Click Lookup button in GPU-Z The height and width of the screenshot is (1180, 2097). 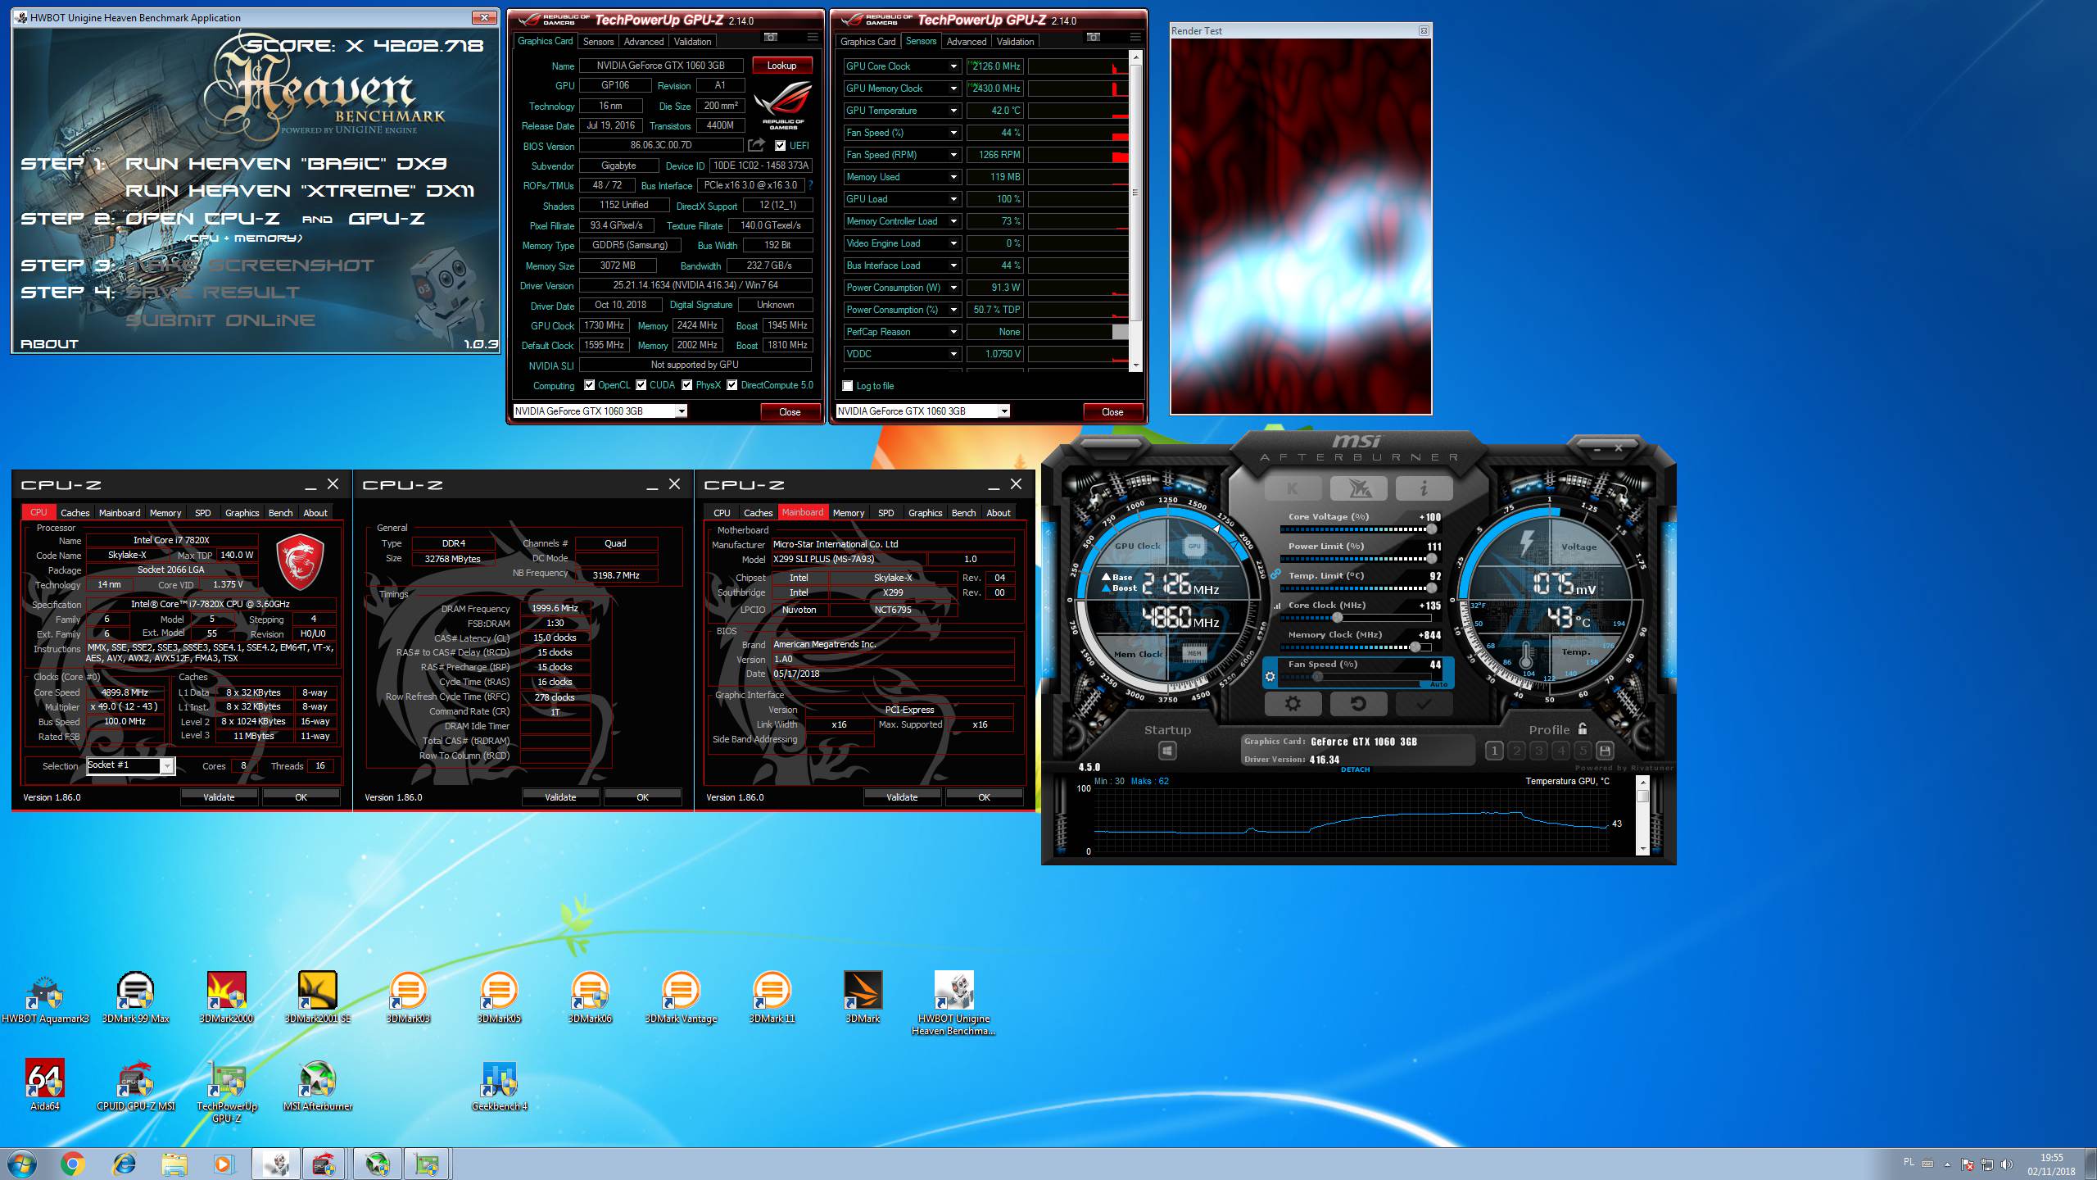(x=781, y=66)
